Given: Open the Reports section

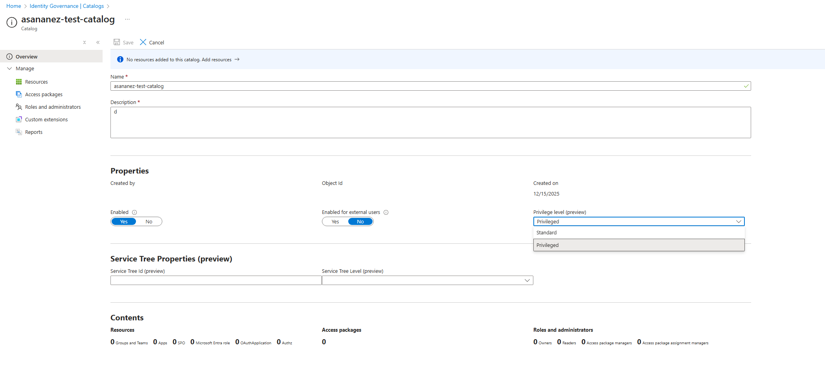Looking at the screenshot, I should click(33, 132).
